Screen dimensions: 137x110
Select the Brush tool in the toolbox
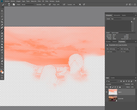coord(2,30)
